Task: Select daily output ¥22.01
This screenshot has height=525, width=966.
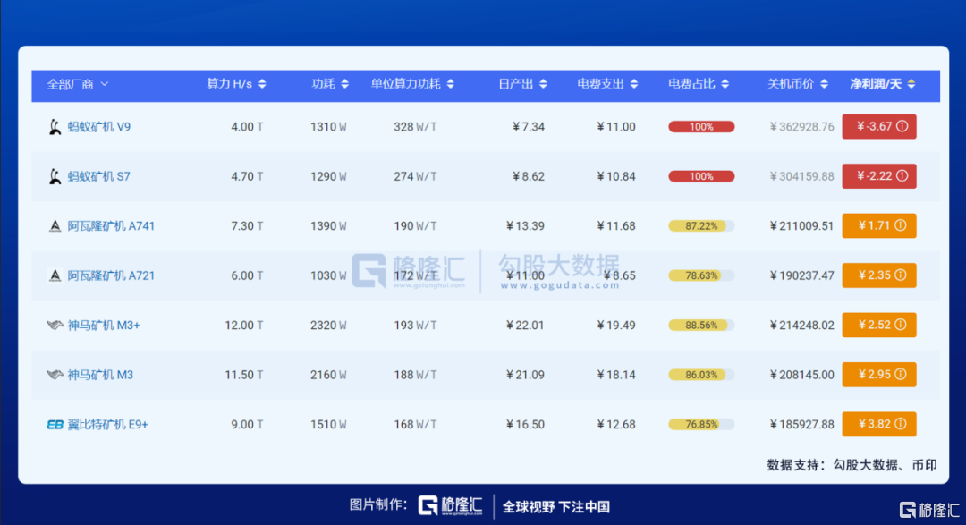Action: [525, 326]
